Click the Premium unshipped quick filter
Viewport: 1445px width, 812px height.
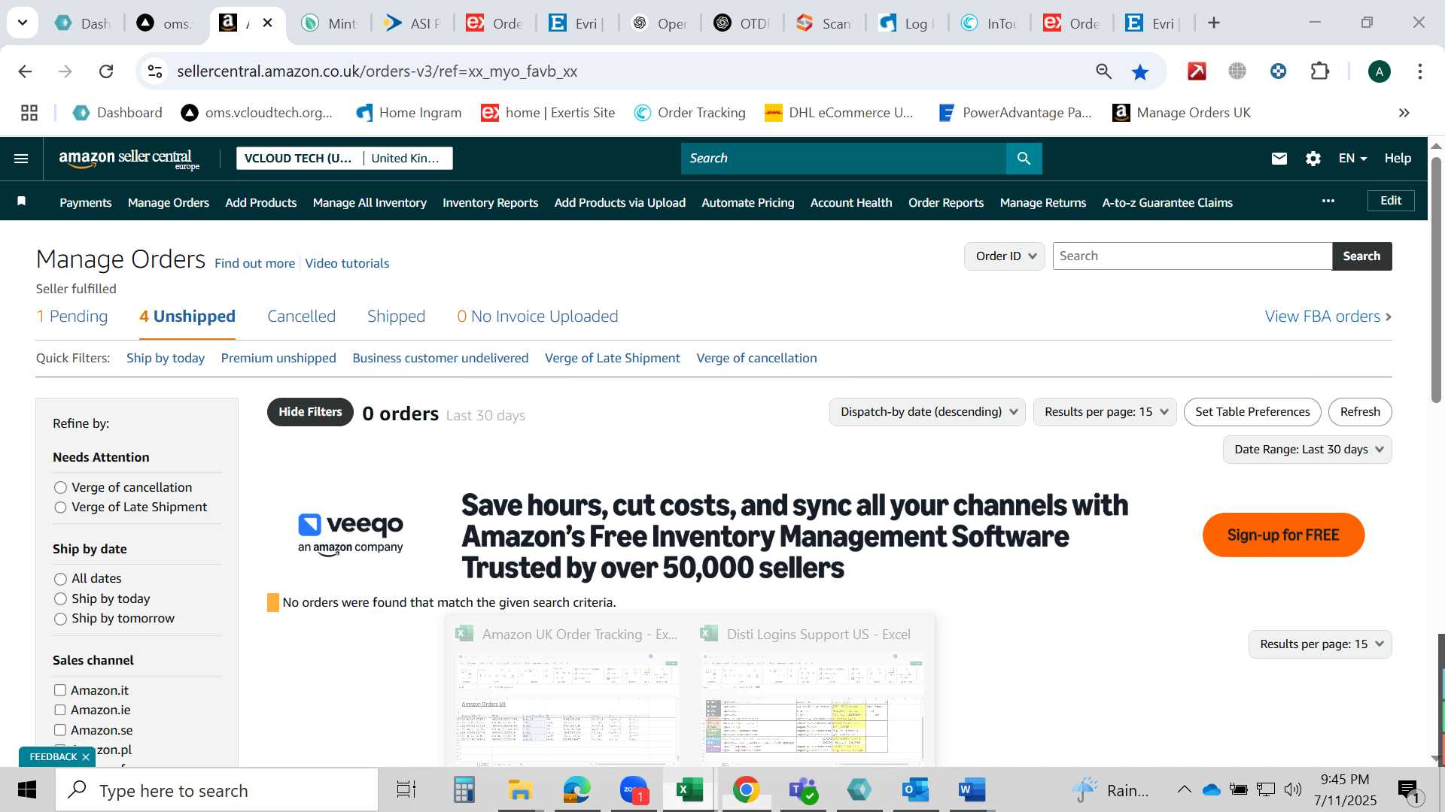pos(278,359)
